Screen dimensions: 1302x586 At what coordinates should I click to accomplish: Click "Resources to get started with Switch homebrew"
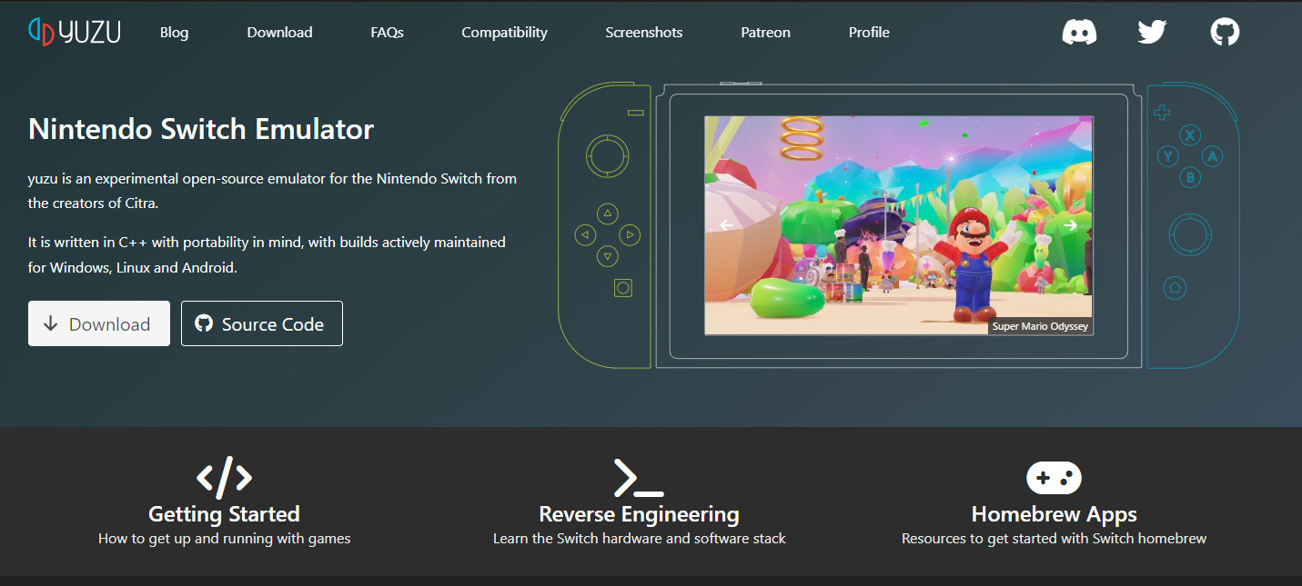(1054, 539)
